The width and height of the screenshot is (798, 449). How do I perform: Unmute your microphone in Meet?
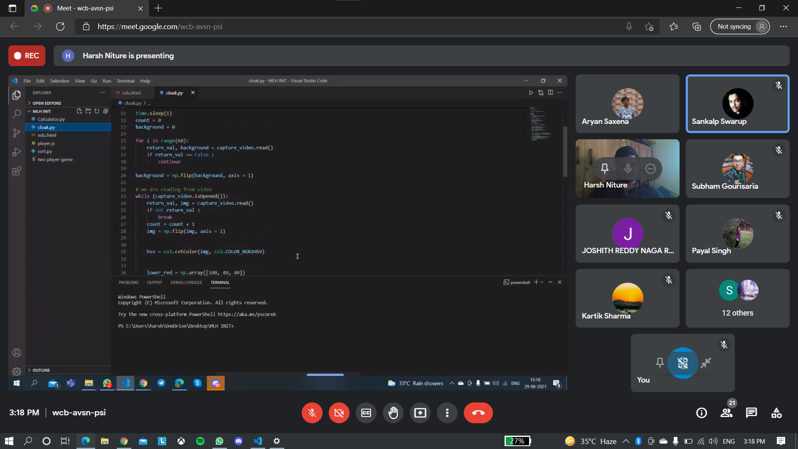pyautogui.click(x=312, y=413)
